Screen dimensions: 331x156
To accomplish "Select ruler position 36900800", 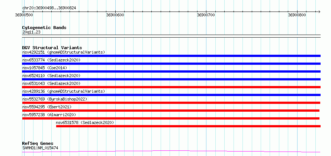I will click(x=297, y=15).
